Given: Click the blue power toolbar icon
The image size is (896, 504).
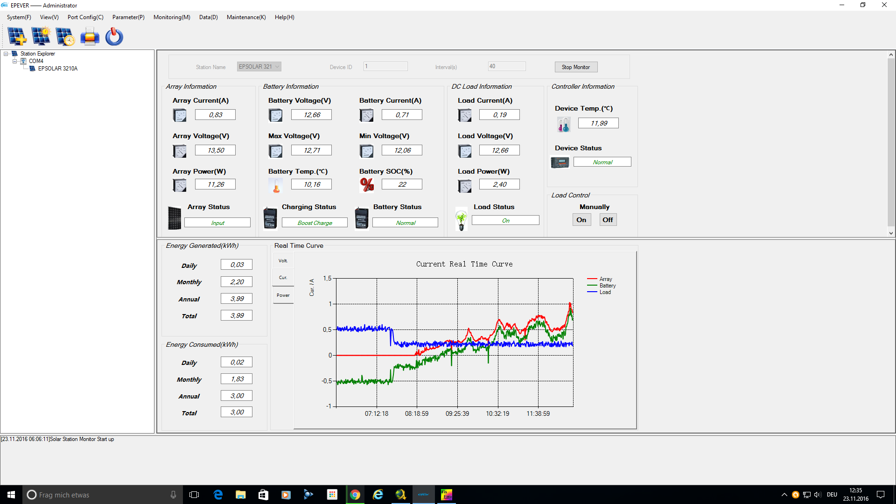Looking at the screenshot, I should (114, 36).
